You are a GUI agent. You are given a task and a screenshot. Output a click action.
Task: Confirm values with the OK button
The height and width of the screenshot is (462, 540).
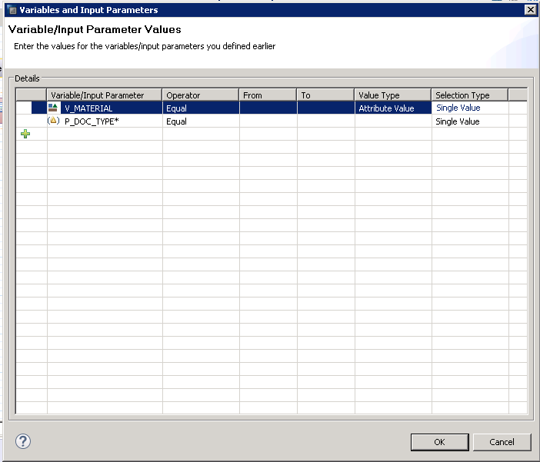[x=439, y=442]
